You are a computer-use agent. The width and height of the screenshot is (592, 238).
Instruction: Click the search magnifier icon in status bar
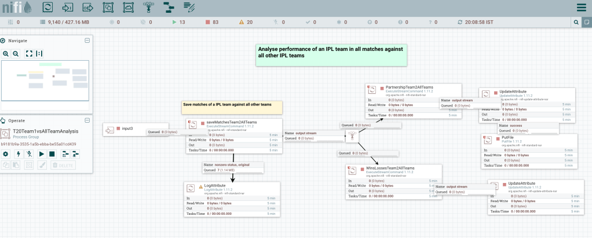(576, 22)
